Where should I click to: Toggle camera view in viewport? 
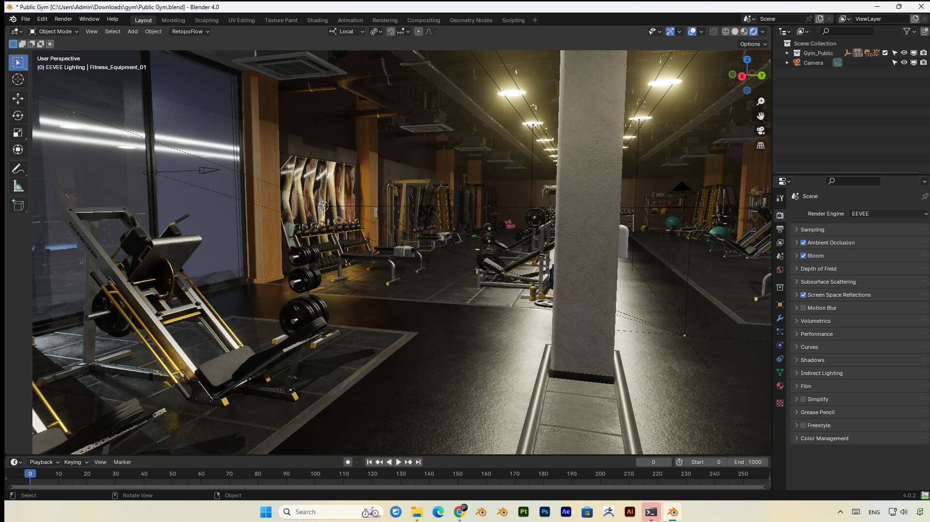point(761,130)
